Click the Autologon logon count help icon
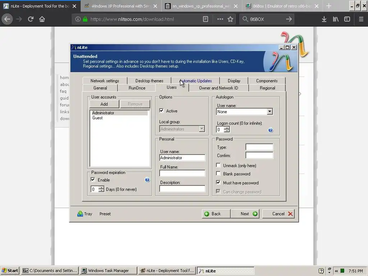Viewport: 368px width, 276px height. pos(270,130)
